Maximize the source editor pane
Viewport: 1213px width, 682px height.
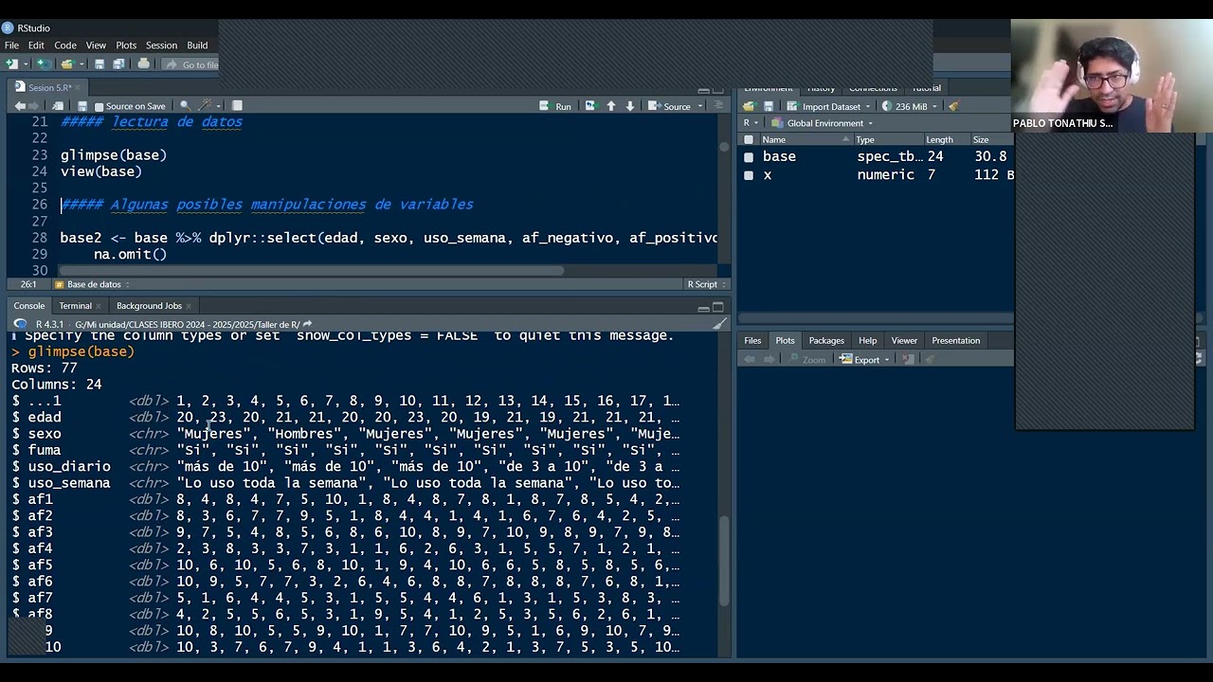pyautogui.click(x=718, y=89)
